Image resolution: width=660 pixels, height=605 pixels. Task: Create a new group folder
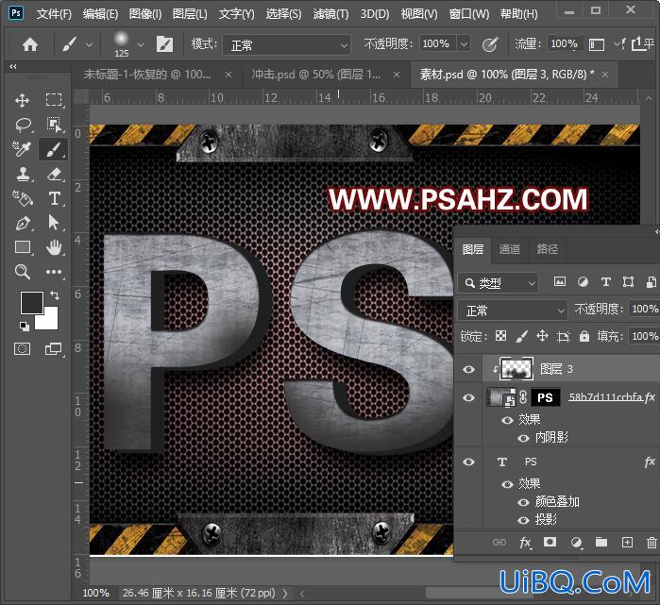[601, 542]
